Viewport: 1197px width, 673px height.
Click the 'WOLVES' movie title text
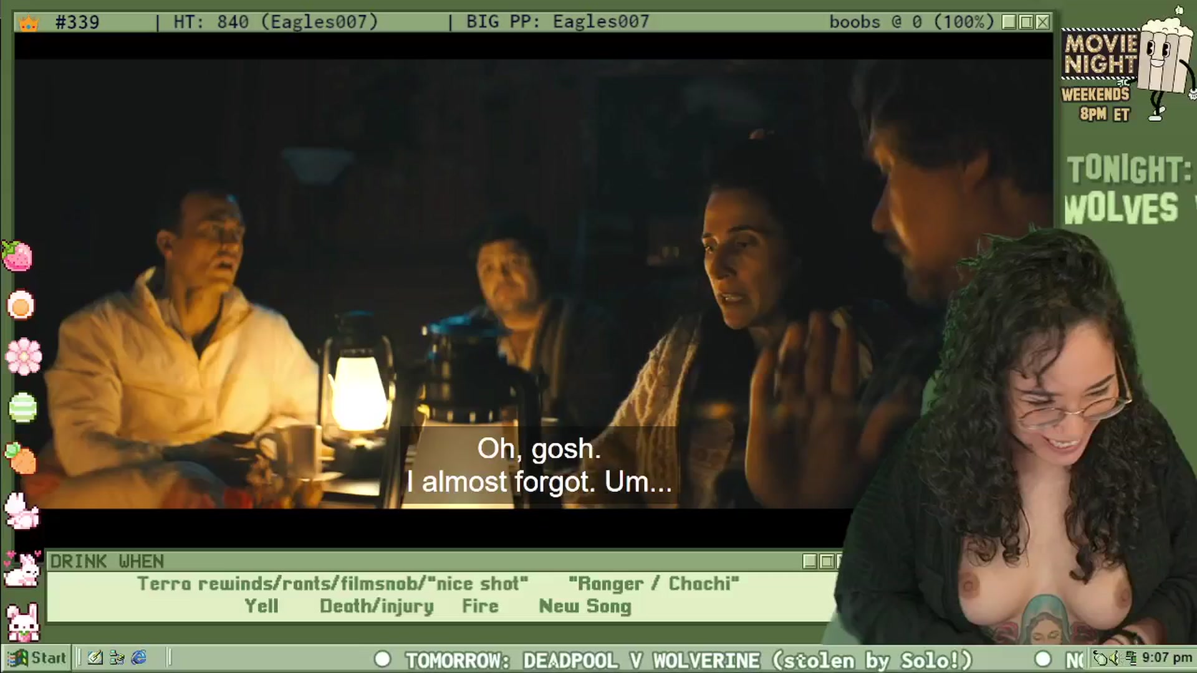pos(1121,208)
